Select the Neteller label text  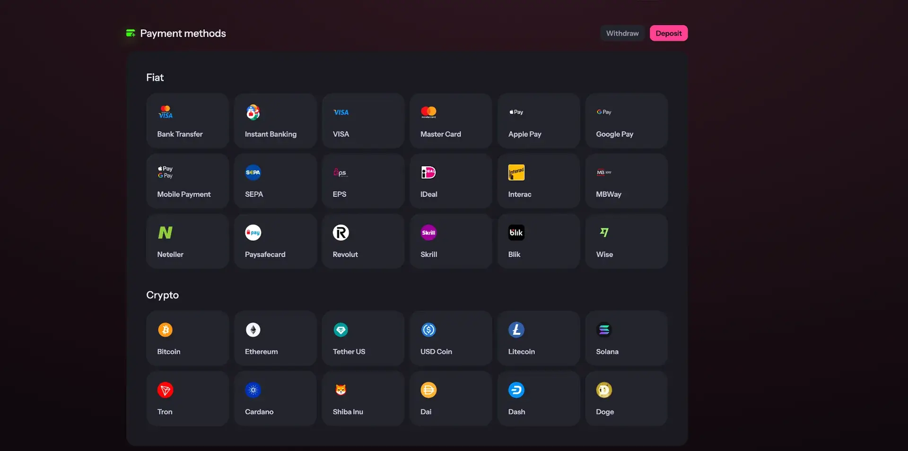[x=170, y=254]
